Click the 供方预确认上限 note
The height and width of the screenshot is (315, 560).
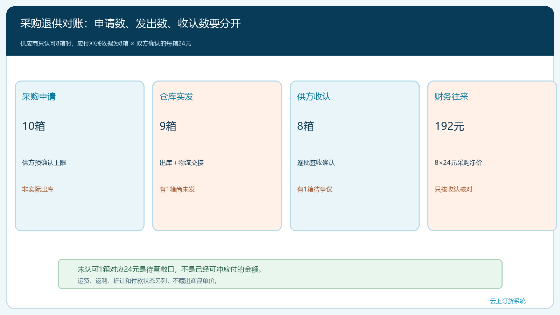pos(44,163)
